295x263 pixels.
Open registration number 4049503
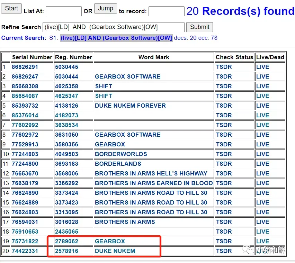click(66, 154)
